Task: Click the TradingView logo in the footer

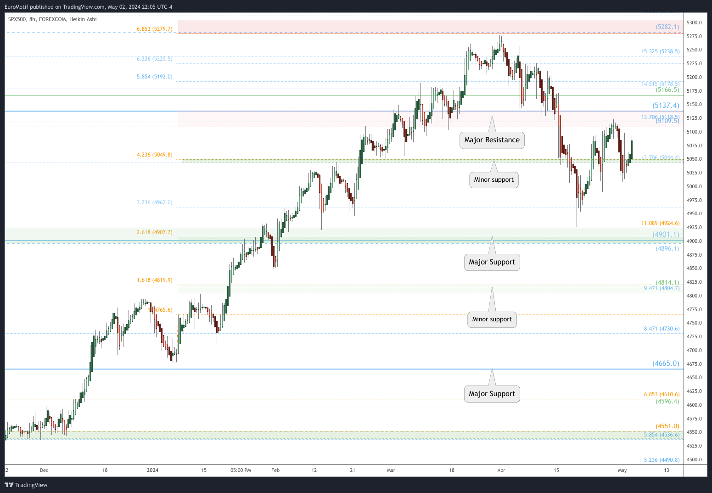Action: (26, 485)
